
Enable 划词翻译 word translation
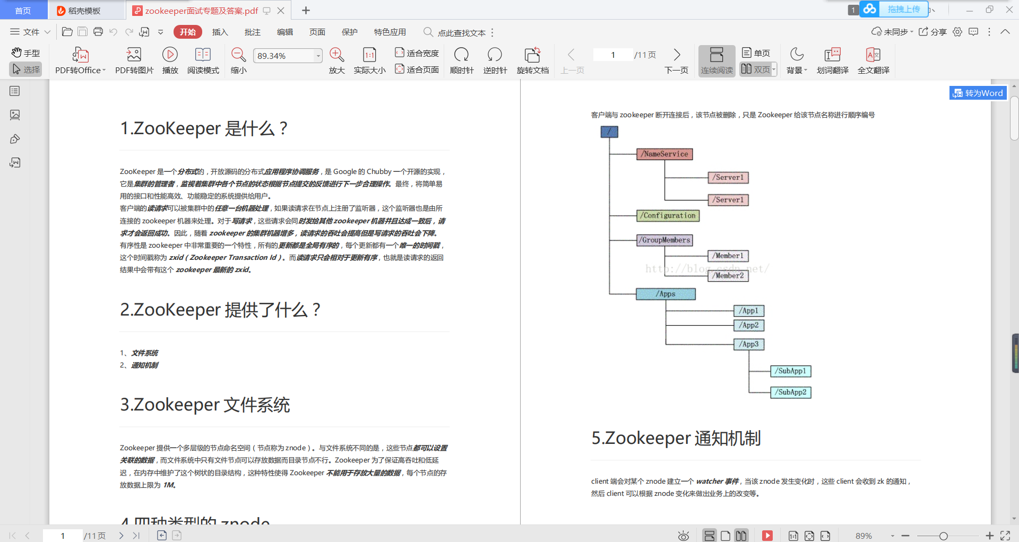pyautogui.click(x=832, y=61)
